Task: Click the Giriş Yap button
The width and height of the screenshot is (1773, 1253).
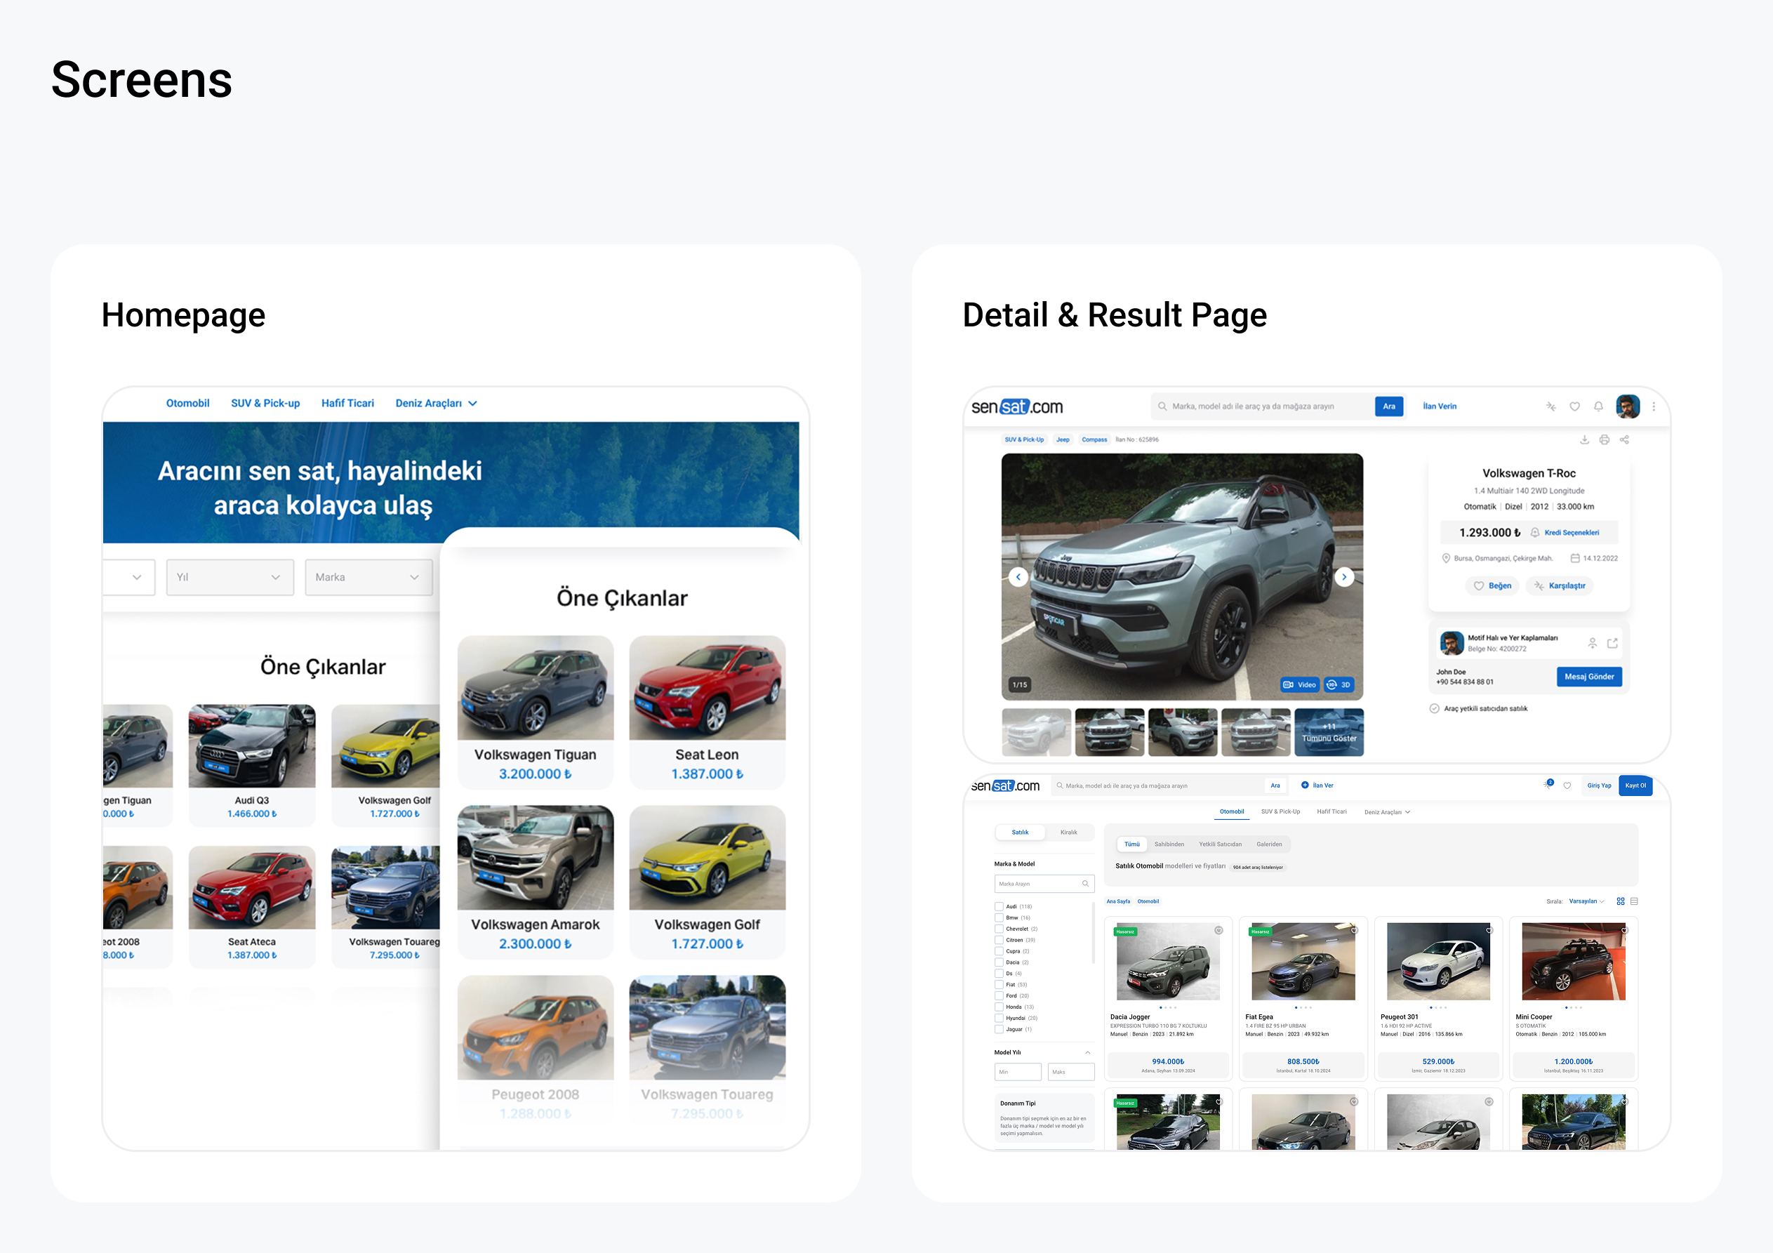Action: [1599, 785]
